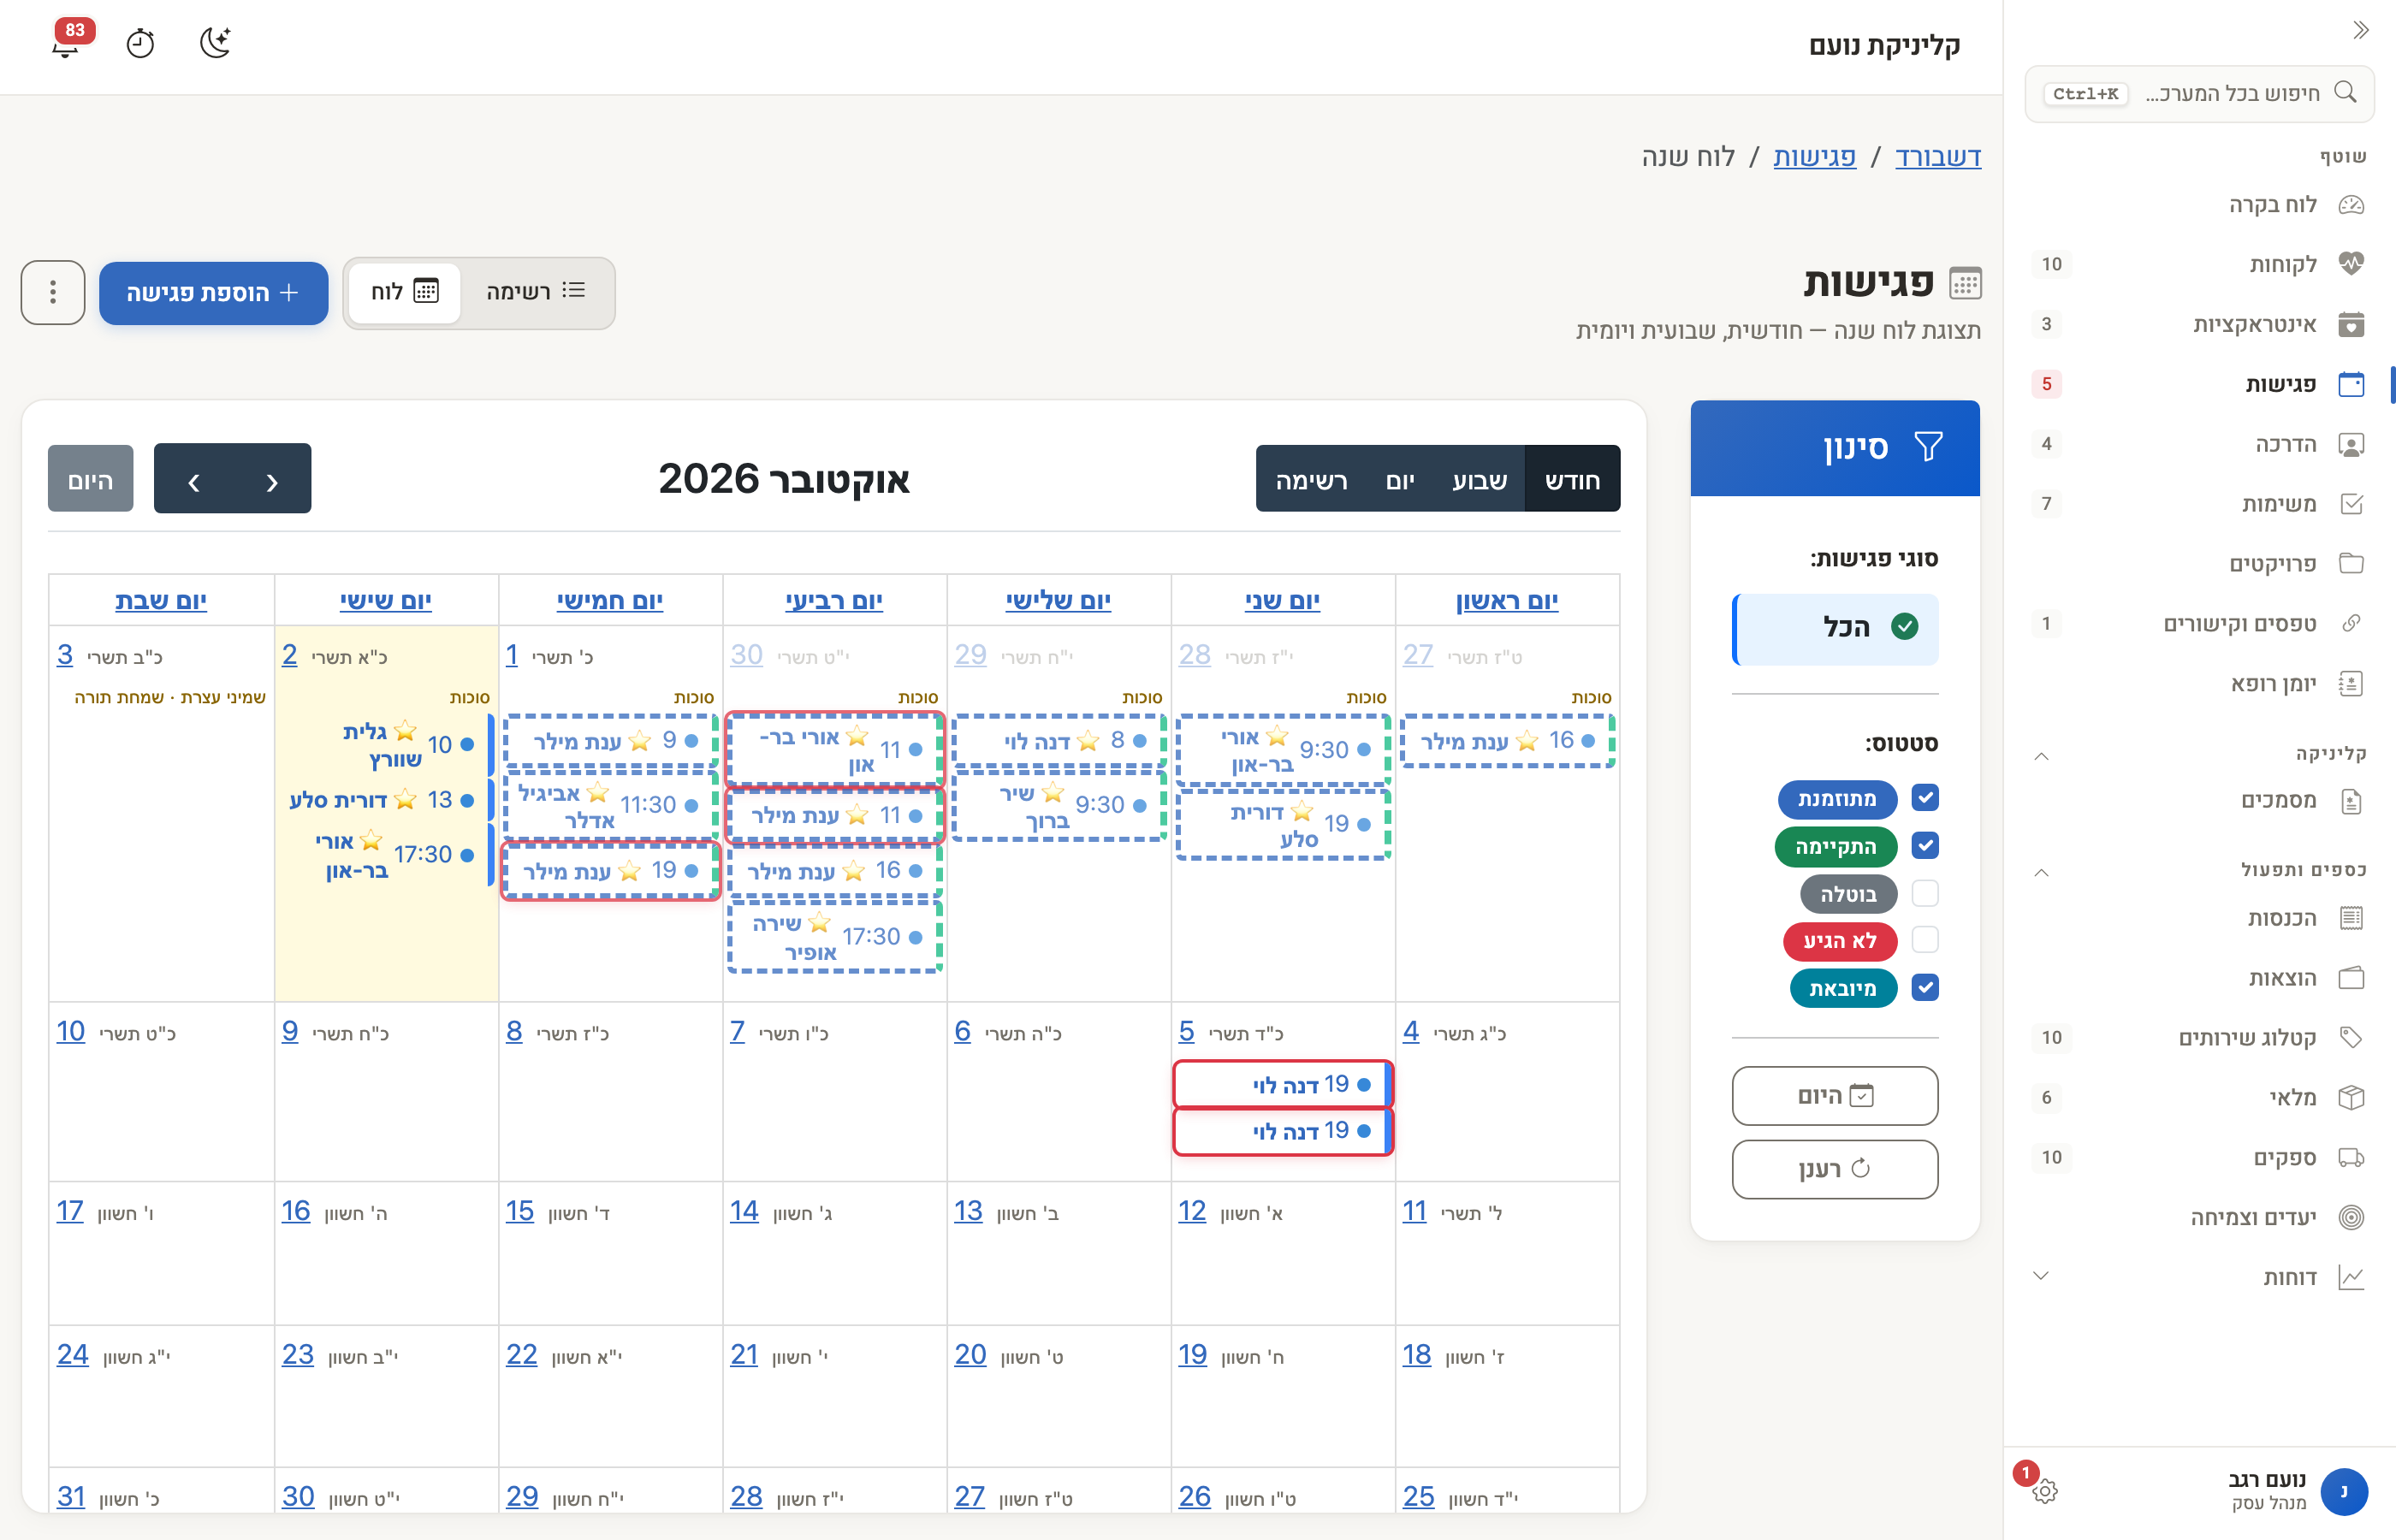Open settings gear icon near user profile
The image size is (2396, 1540).
[x=2044, y=1491]
